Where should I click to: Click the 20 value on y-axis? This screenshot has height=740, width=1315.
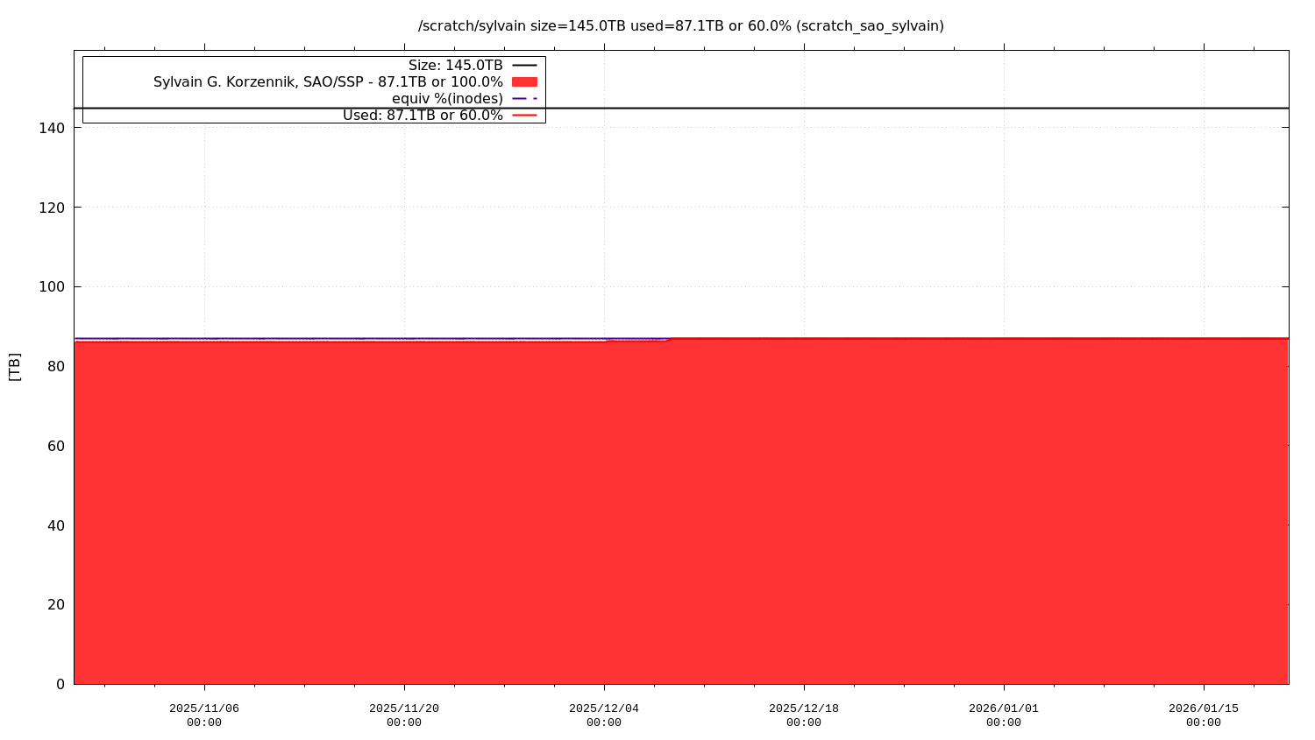pyautogui.click(x=56, y=604)
